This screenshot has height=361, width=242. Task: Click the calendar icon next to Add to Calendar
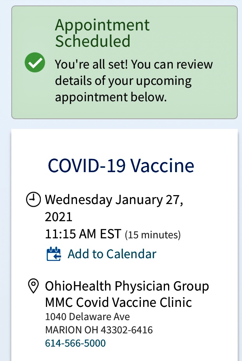pos(54,254)
